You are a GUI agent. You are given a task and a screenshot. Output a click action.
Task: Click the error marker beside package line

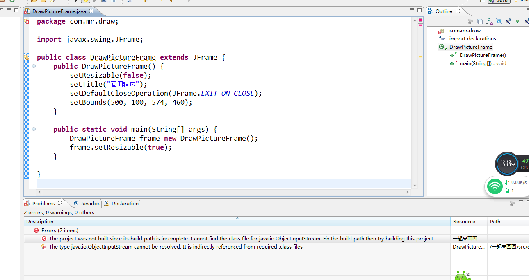click(26, 21)
